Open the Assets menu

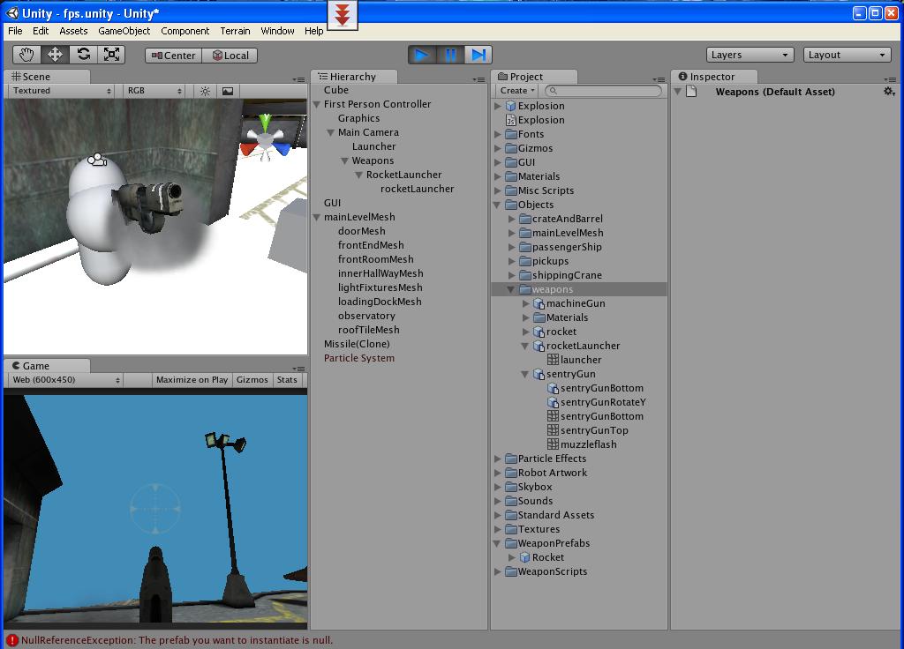(x=73, y=31)
